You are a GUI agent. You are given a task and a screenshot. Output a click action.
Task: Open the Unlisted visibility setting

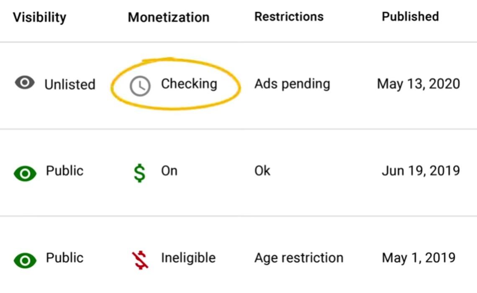click(x=70, y=85)
